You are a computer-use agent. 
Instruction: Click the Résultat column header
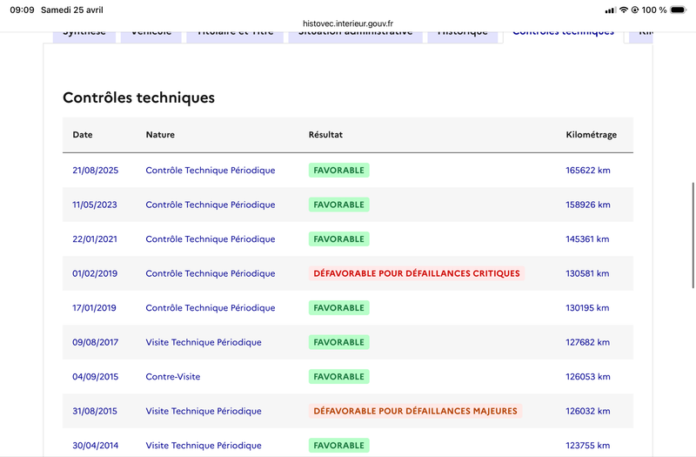coord(325,135)
